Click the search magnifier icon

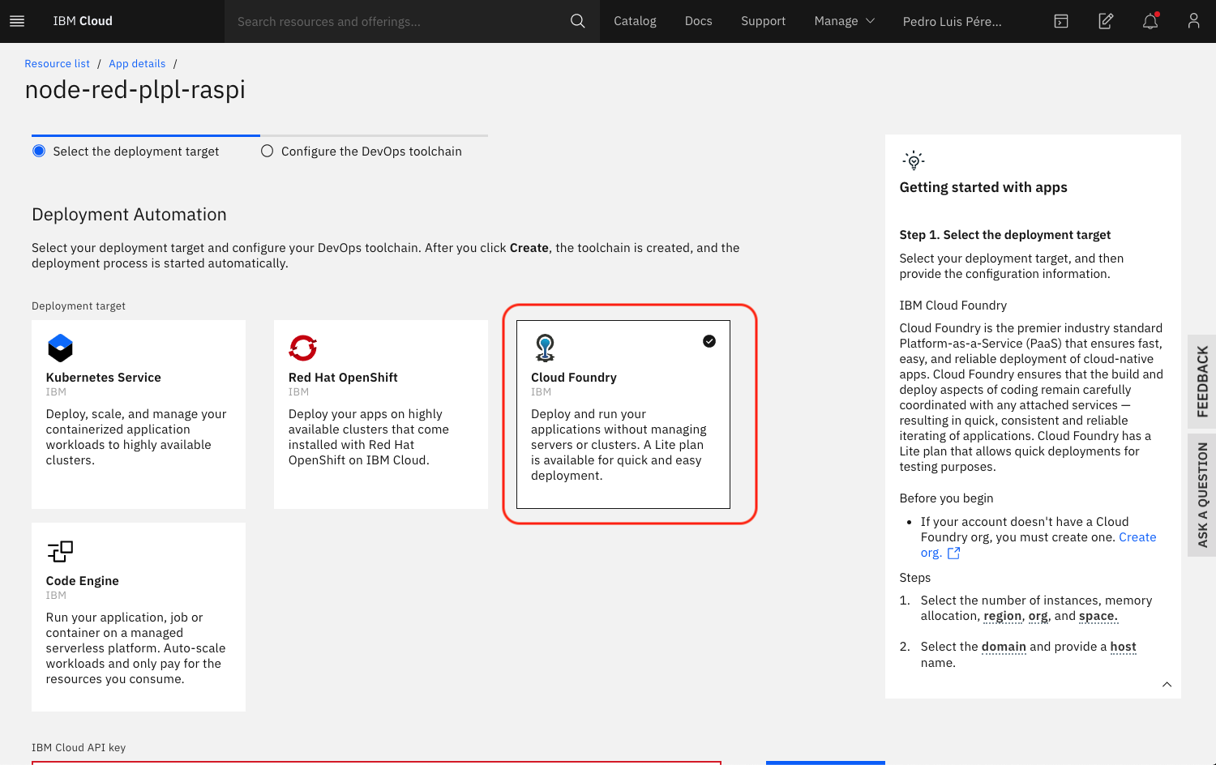point(577,21)
